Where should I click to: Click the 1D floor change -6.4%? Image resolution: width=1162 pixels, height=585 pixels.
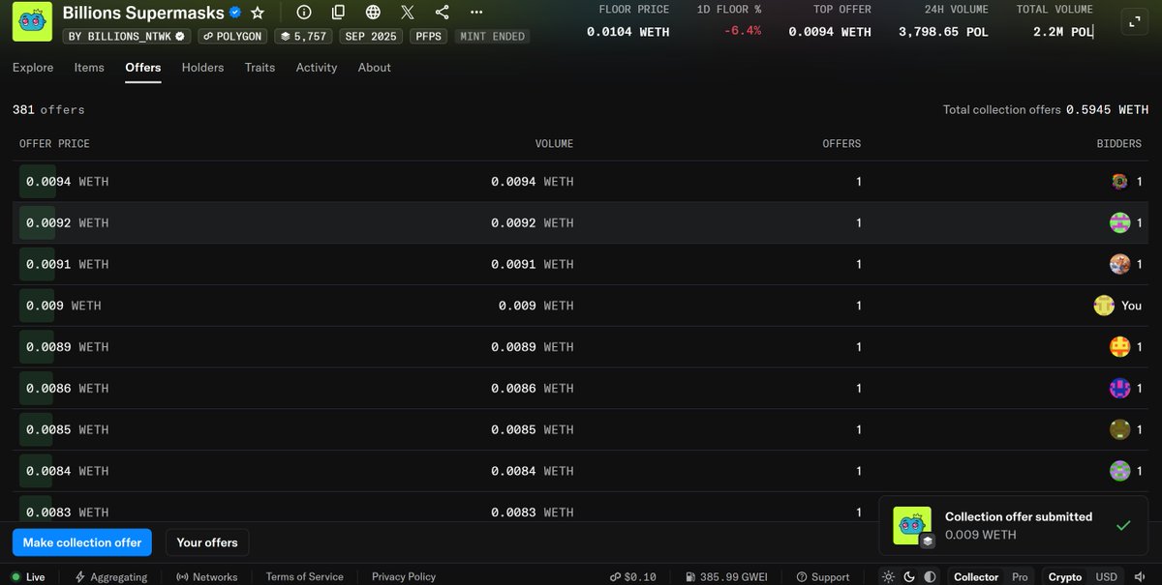[x=743, y=31]
